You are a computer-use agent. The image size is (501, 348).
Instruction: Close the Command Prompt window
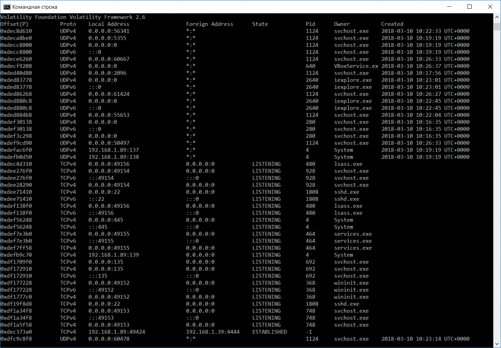[x=490, y=6]
